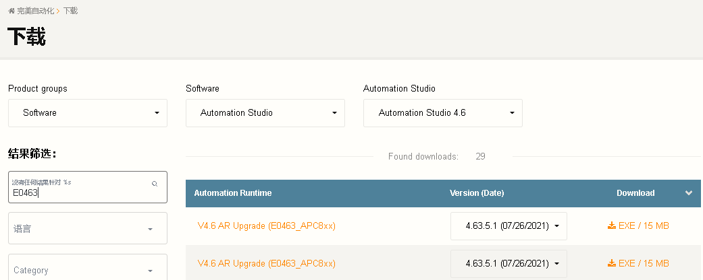
Task: Open the Software dropdown showing Automation Studio
Action: 265,113
